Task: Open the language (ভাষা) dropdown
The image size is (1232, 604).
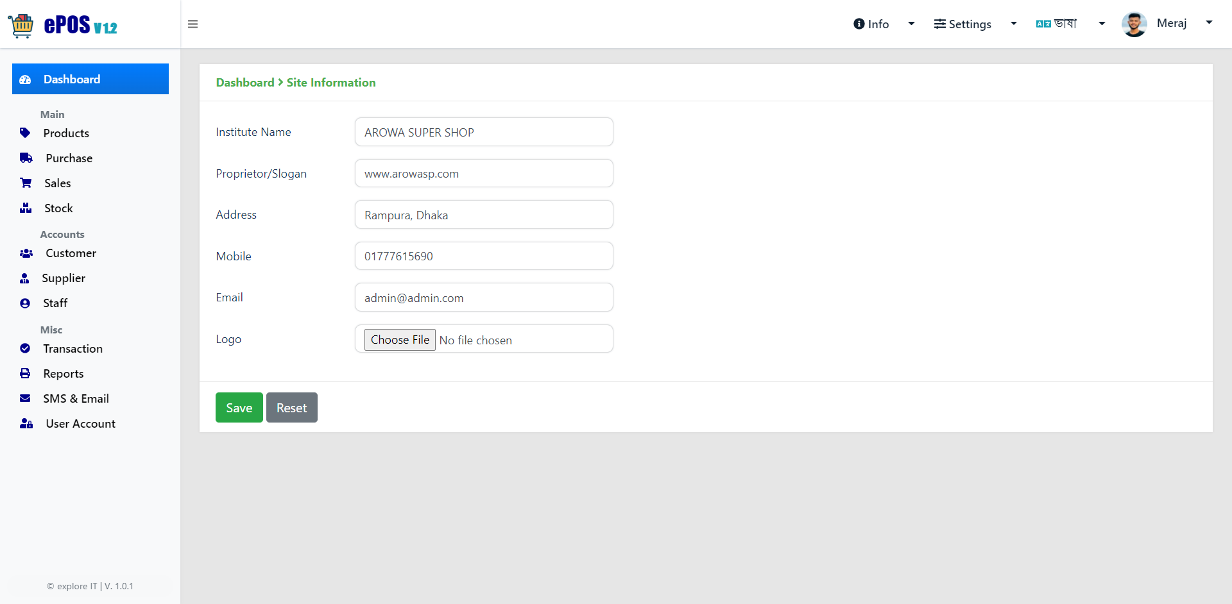Action: coord(1070,24)
